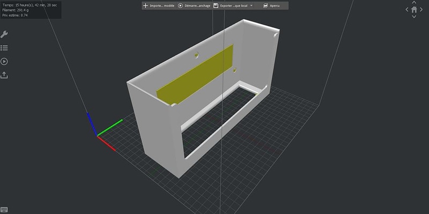Open the list panel in left sidebar
Screen dimensions: 429x214
tap(4, 48)
